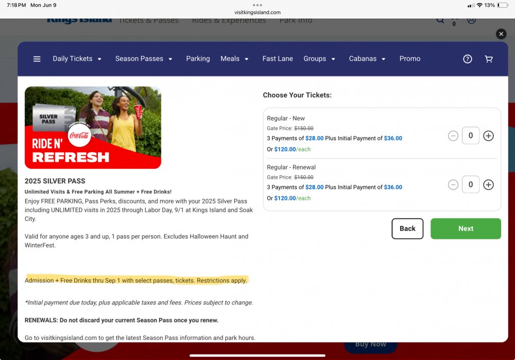Expand the Meals dropdown menu
This screenshot has width=515, height=360.
pyautogui.click(x=234, y=59)
